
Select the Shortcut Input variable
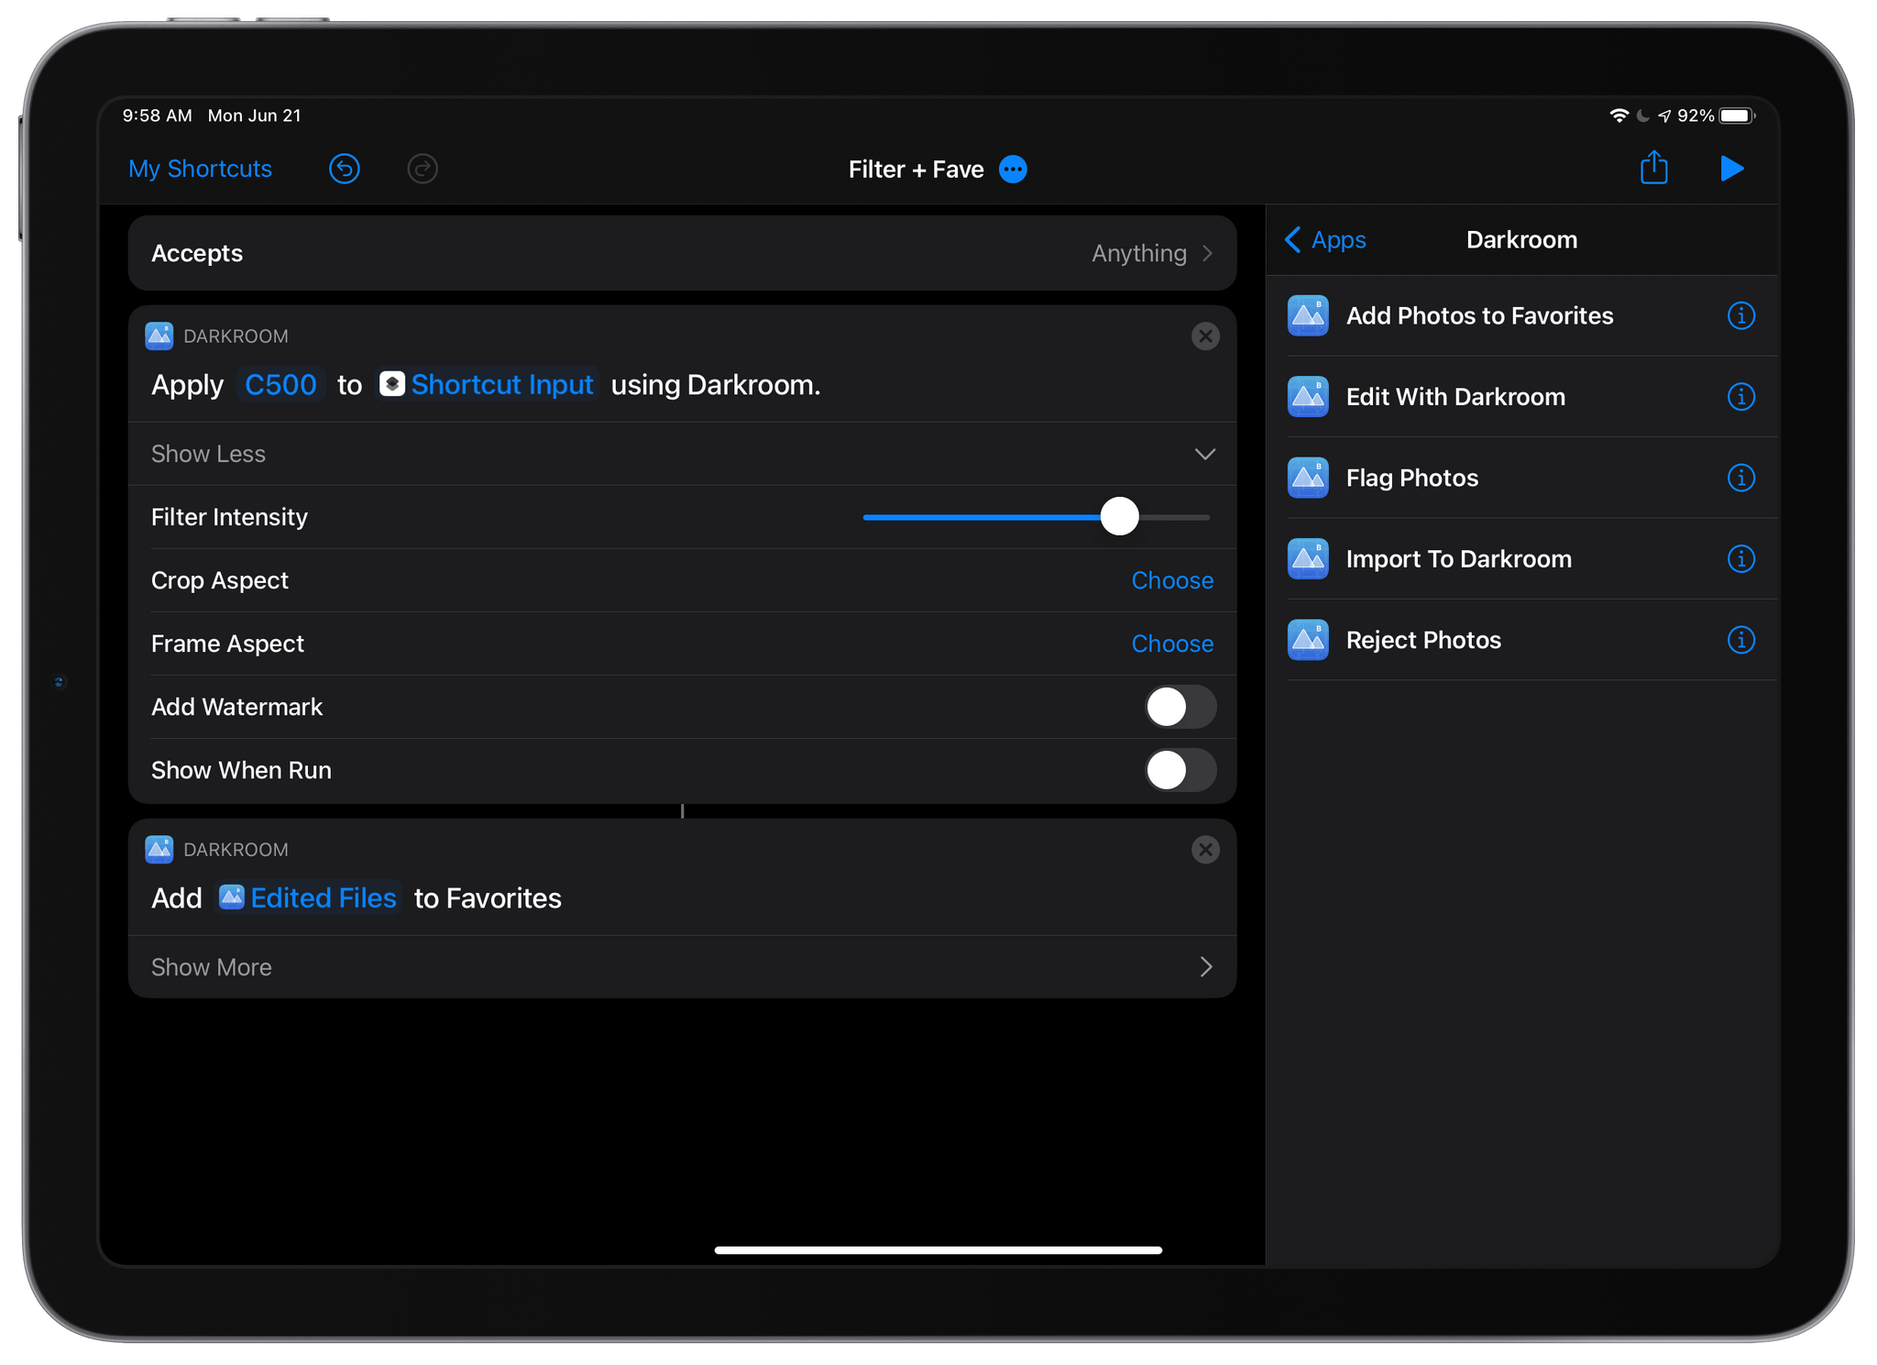coord(488,385)
